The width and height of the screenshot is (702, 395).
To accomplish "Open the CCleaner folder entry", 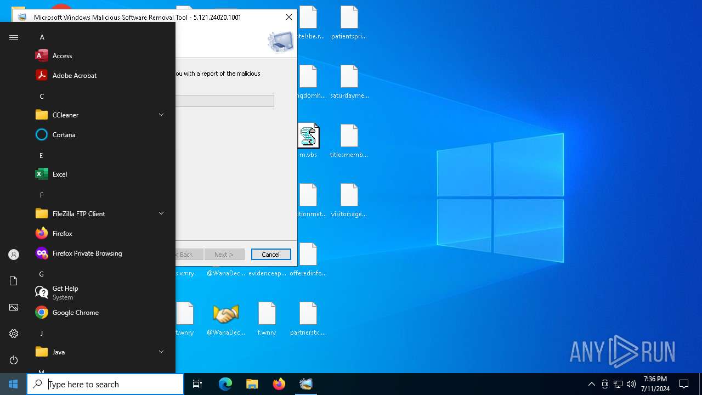I will [101, 115].
